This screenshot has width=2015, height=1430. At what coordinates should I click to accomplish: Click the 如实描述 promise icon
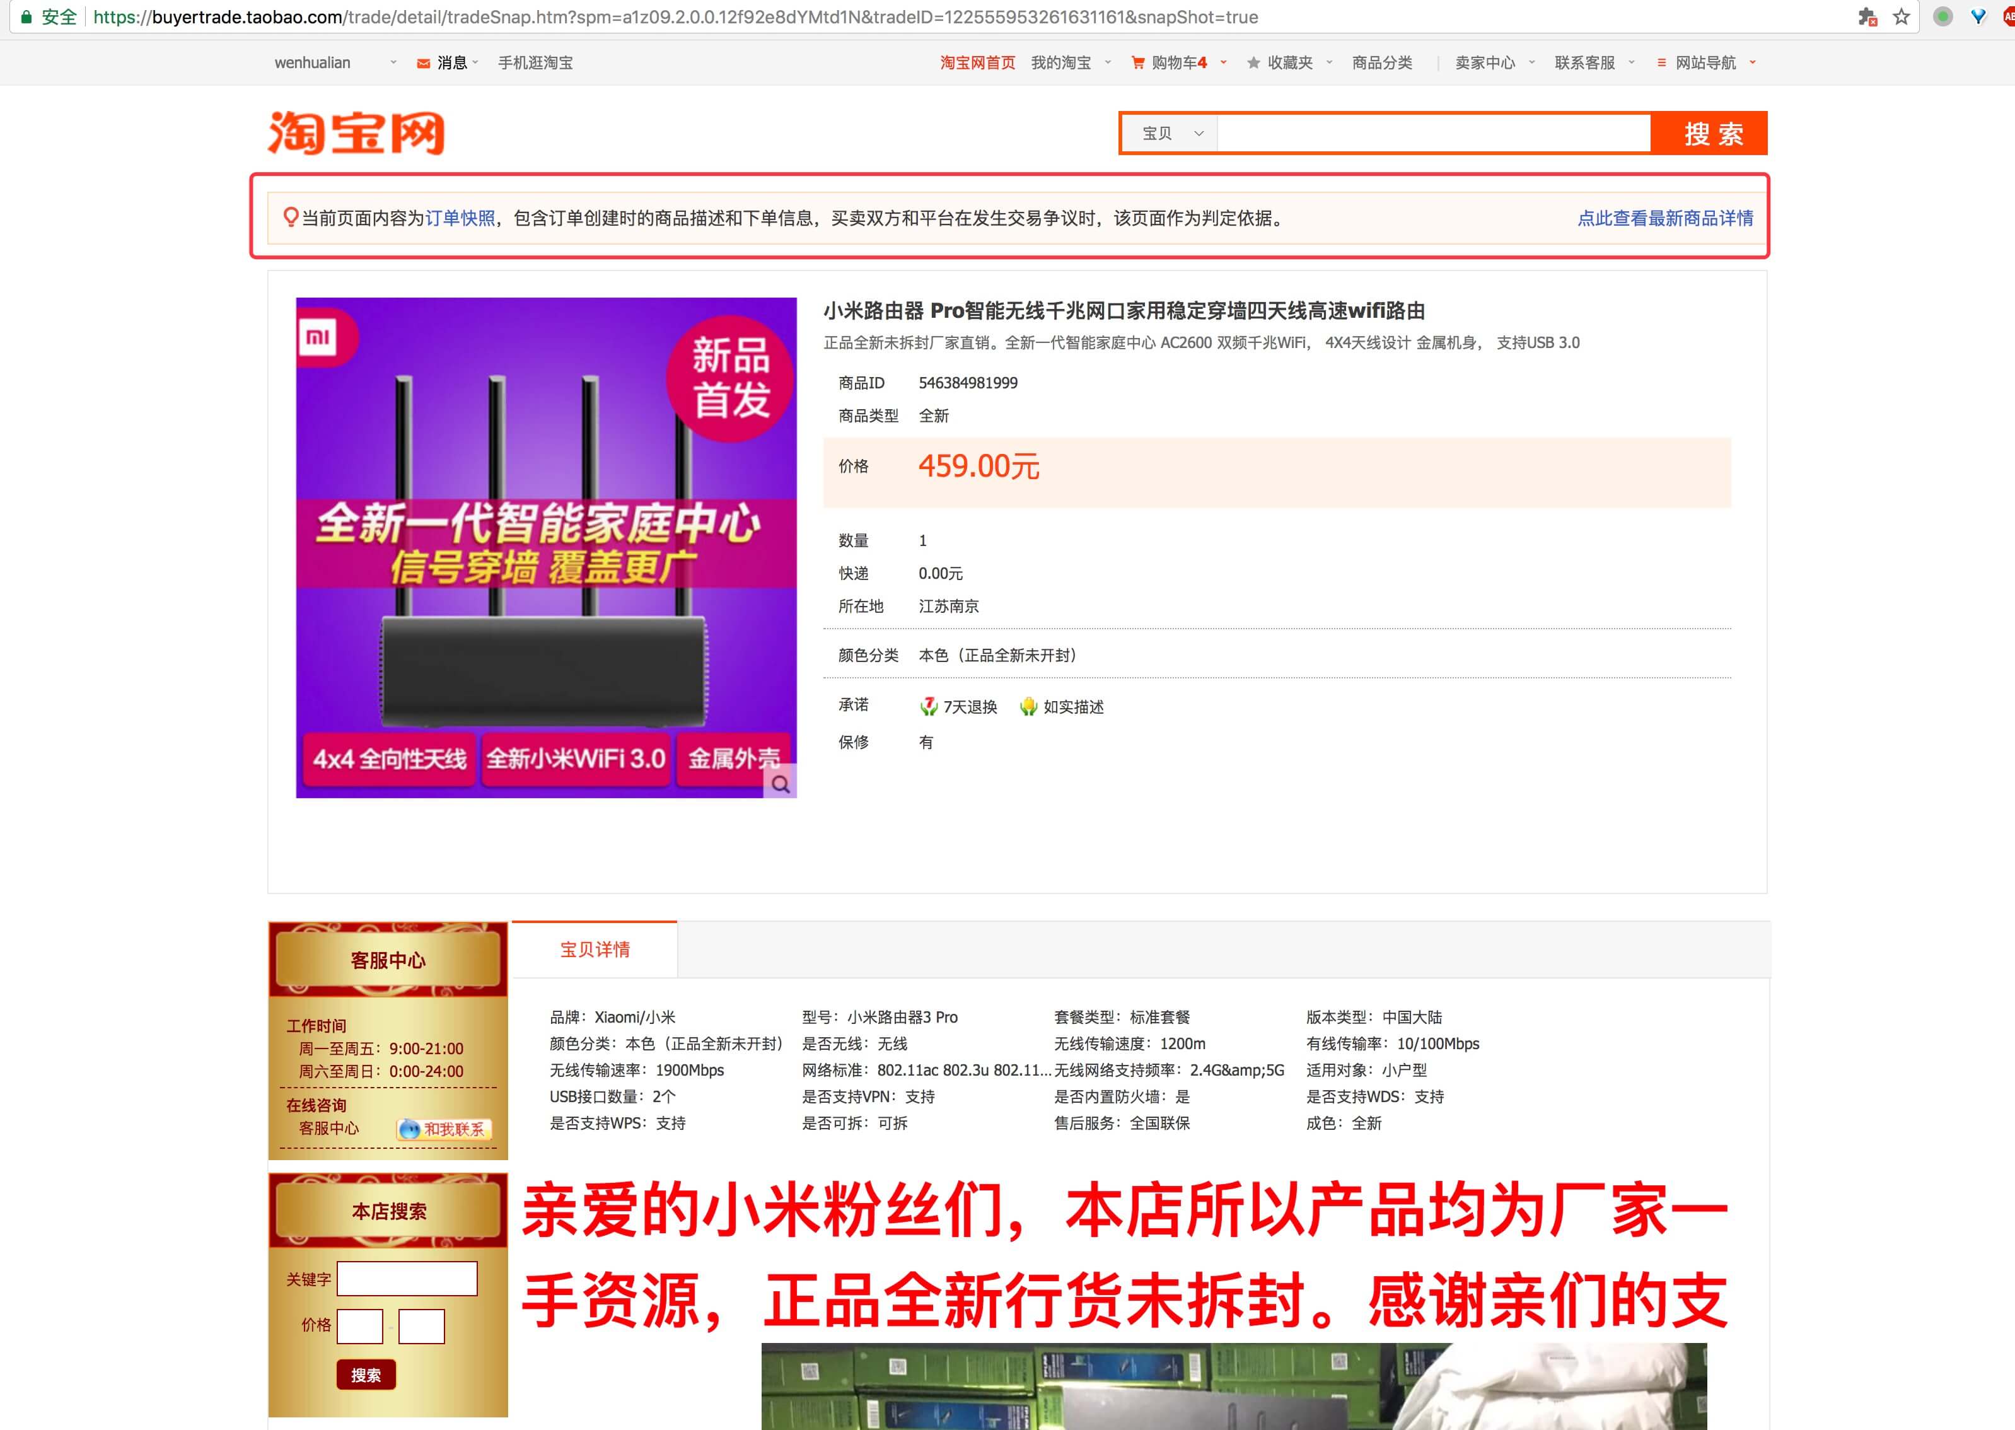point(1028,706)
